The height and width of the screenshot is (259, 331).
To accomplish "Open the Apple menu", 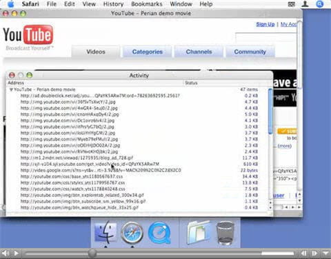I will (x=11, y=4).
